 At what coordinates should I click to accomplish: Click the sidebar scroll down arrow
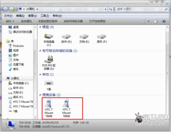click(x=35, y=117)
